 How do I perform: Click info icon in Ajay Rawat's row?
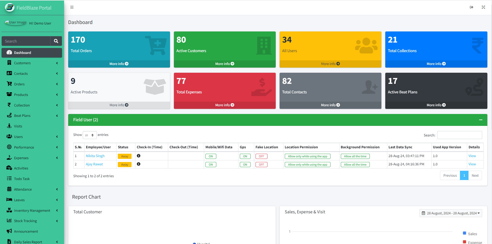(x=139, y=164)
